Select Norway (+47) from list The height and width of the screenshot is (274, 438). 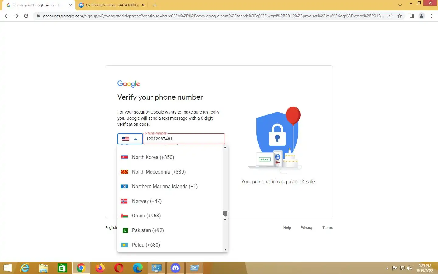[170, 201]
